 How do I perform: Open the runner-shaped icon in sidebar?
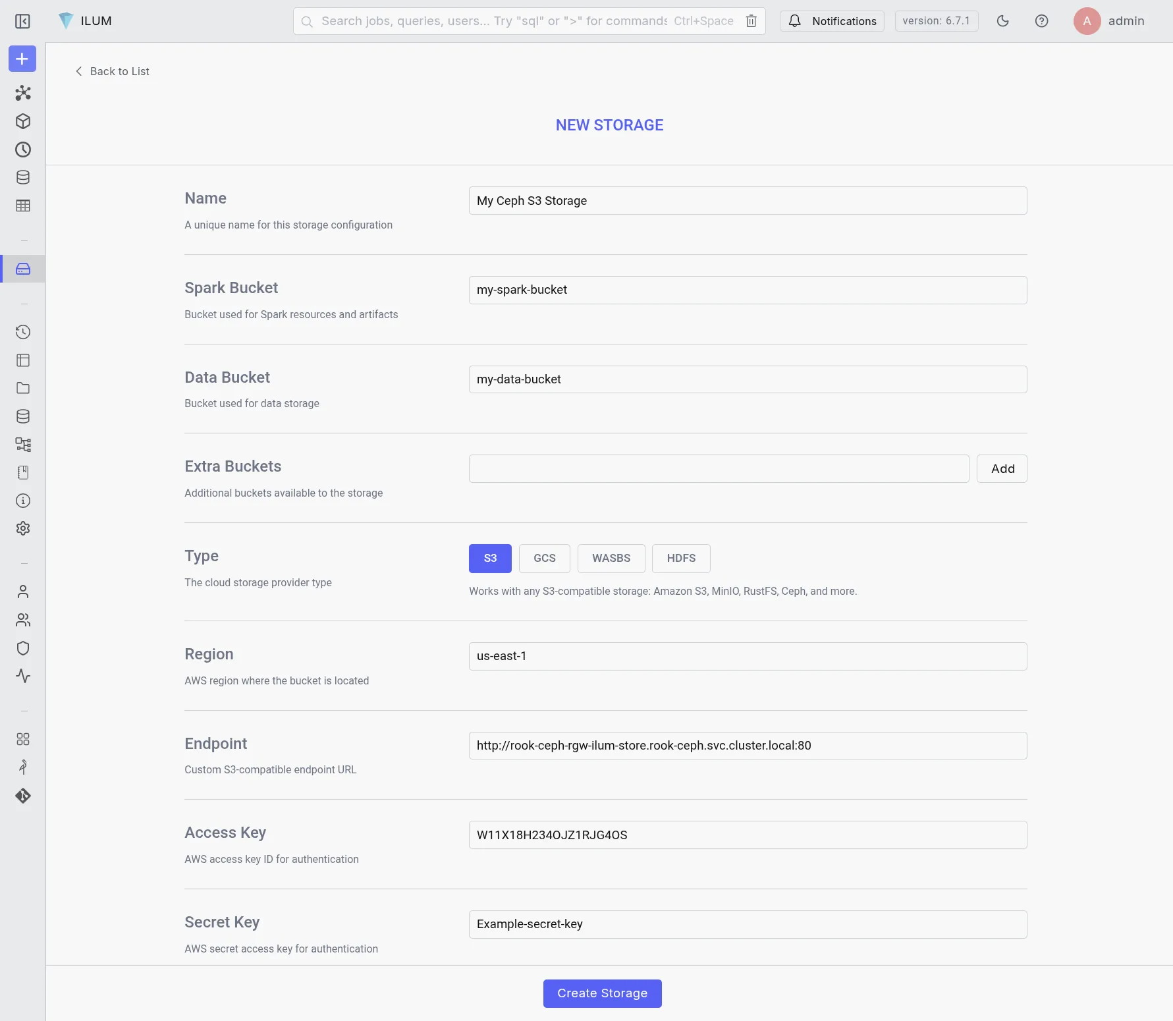click(23, 767)
